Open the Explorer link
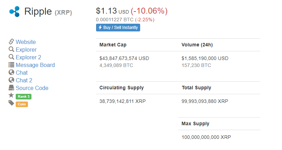This screenshot has width=282, height=150. pos(26,50)
